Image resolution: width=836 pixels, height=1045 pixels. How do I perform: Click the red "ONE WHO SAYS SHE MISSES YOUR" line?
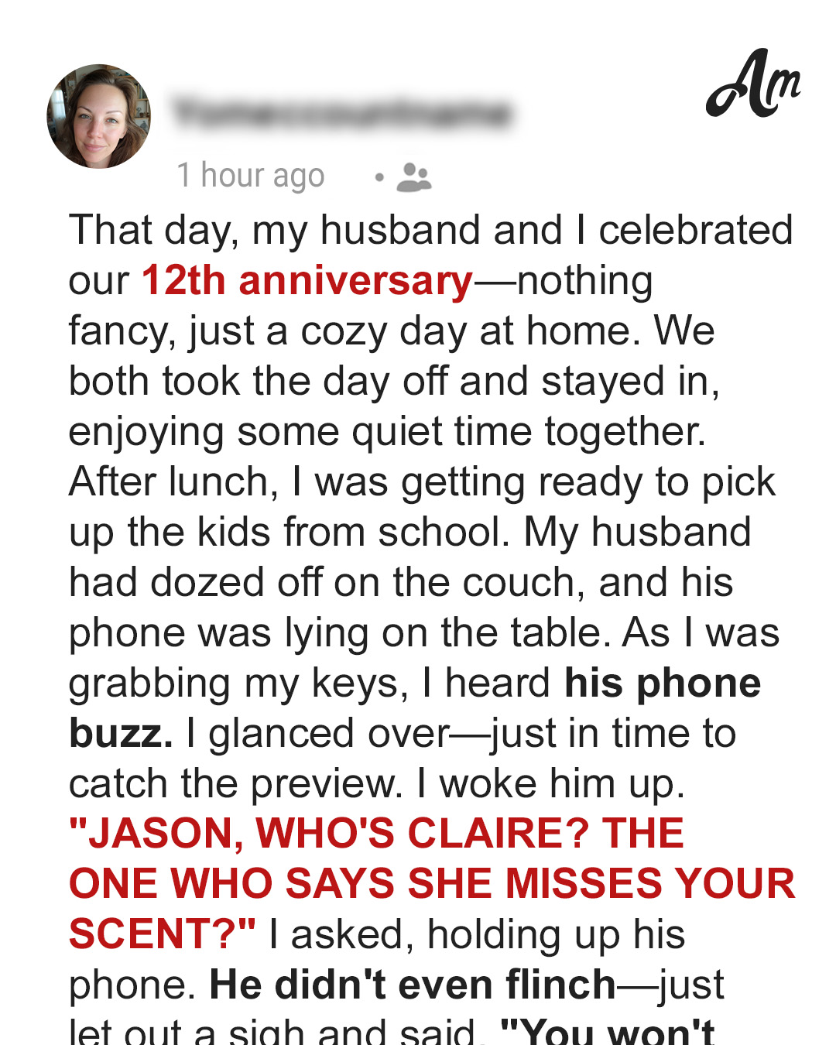click(x=432, y=883)
